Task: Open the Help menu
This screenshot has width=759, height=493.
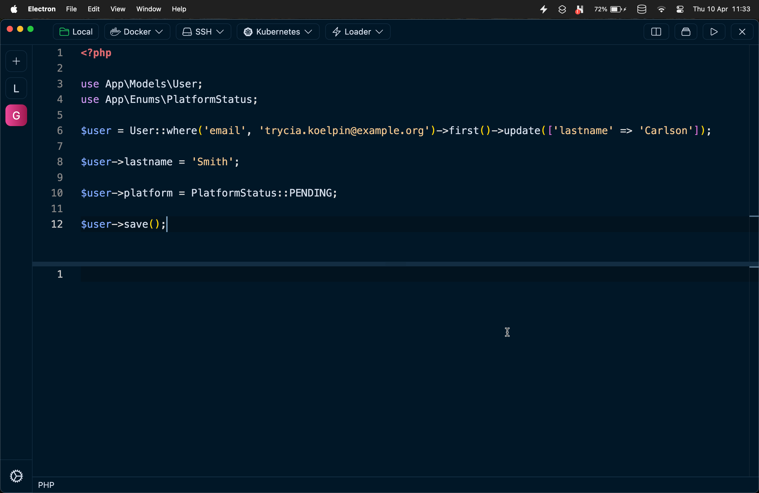Action: 179,9
